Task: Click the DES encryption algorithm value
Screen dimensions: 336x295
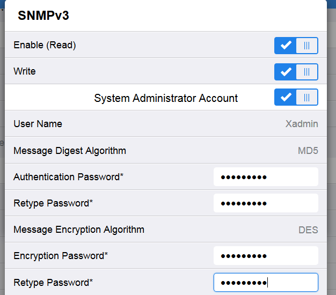Action: click(x=308, y=230)
